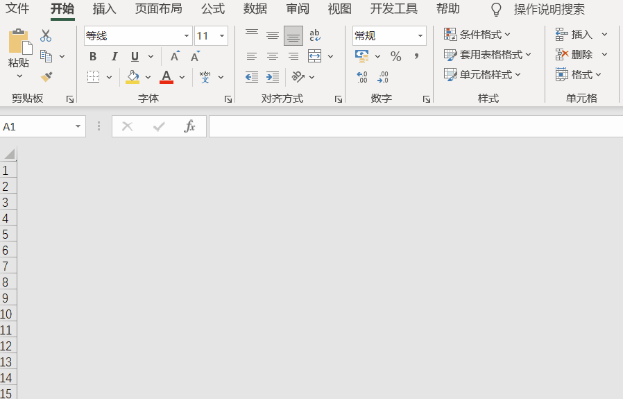623x399 pixels.
Task: Switch to the 审阅 tab
Action: click(298, 9)
